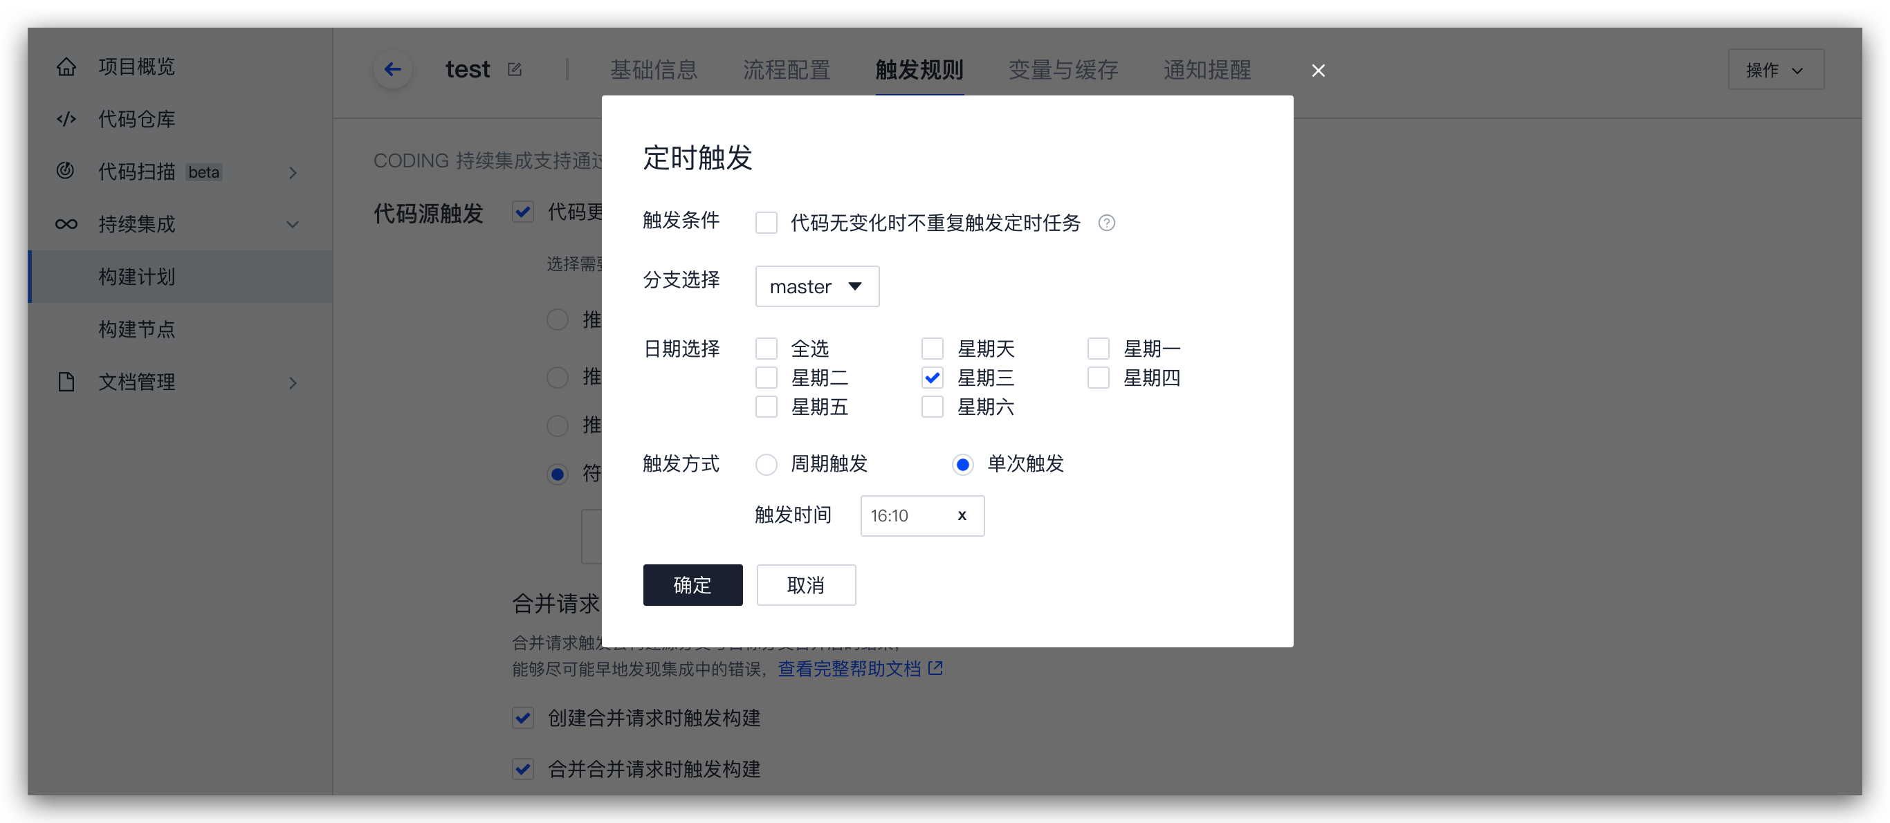Screen dimensions: 1890x823
Task: Open the 查看完整帮助文档 link
Action: (x=849, y=668)
